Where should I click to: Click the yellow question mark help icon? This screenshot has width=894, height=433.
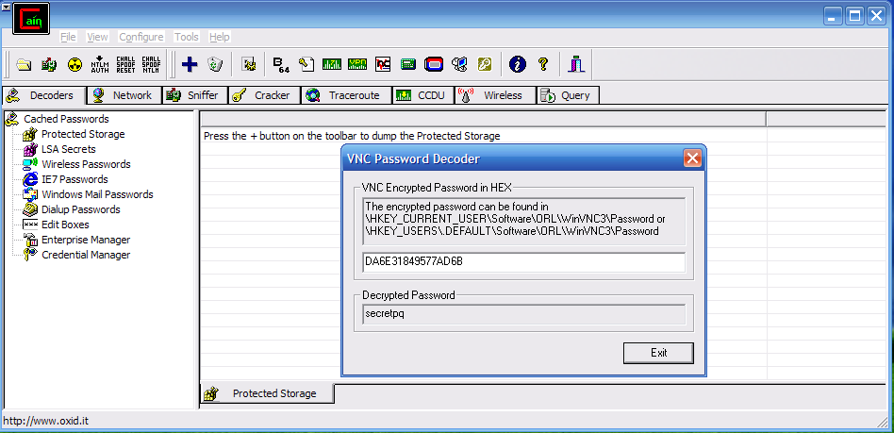[x=543, y=64]
